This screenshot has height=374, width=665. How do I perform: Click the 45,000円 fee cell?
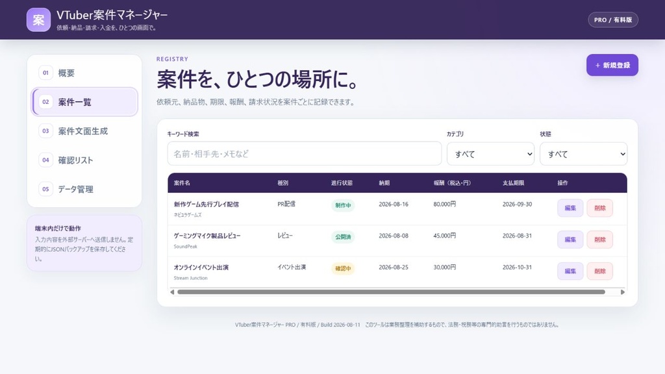pyautogui.click(x=444, y=236)
